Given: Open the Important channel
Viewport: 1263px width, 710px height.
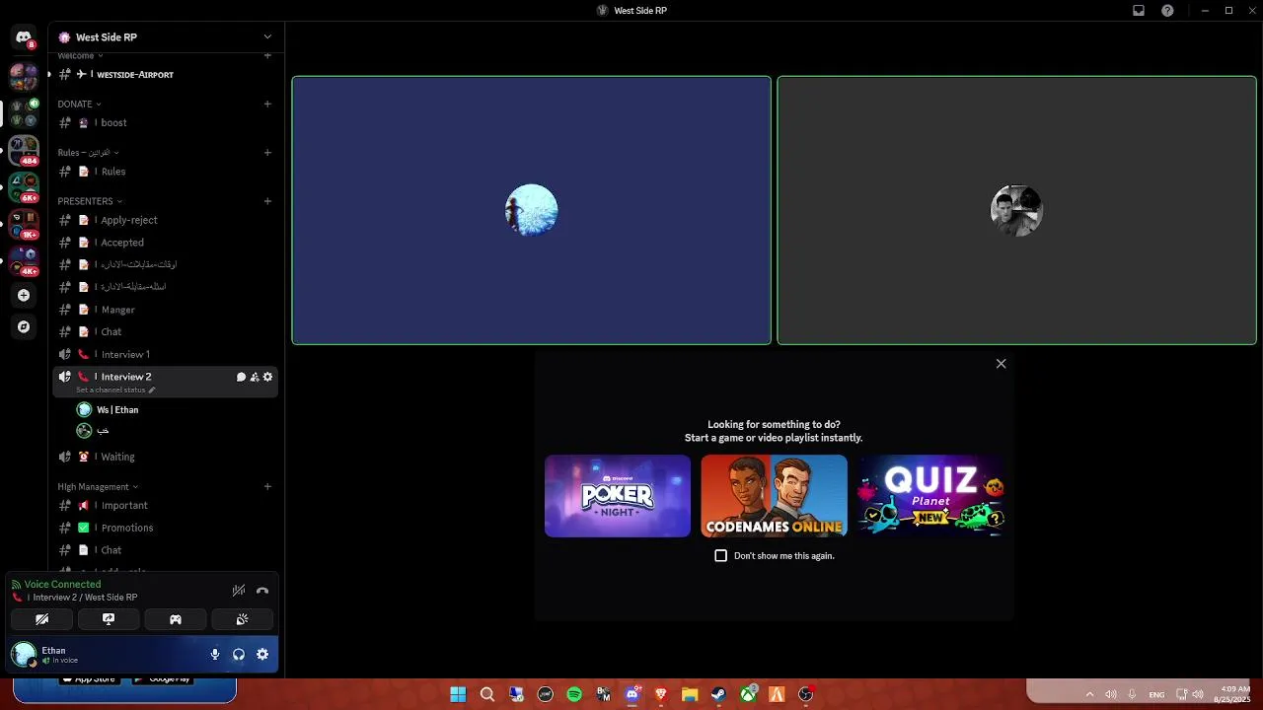Looking at the screenshot, I should coord(165,505).
